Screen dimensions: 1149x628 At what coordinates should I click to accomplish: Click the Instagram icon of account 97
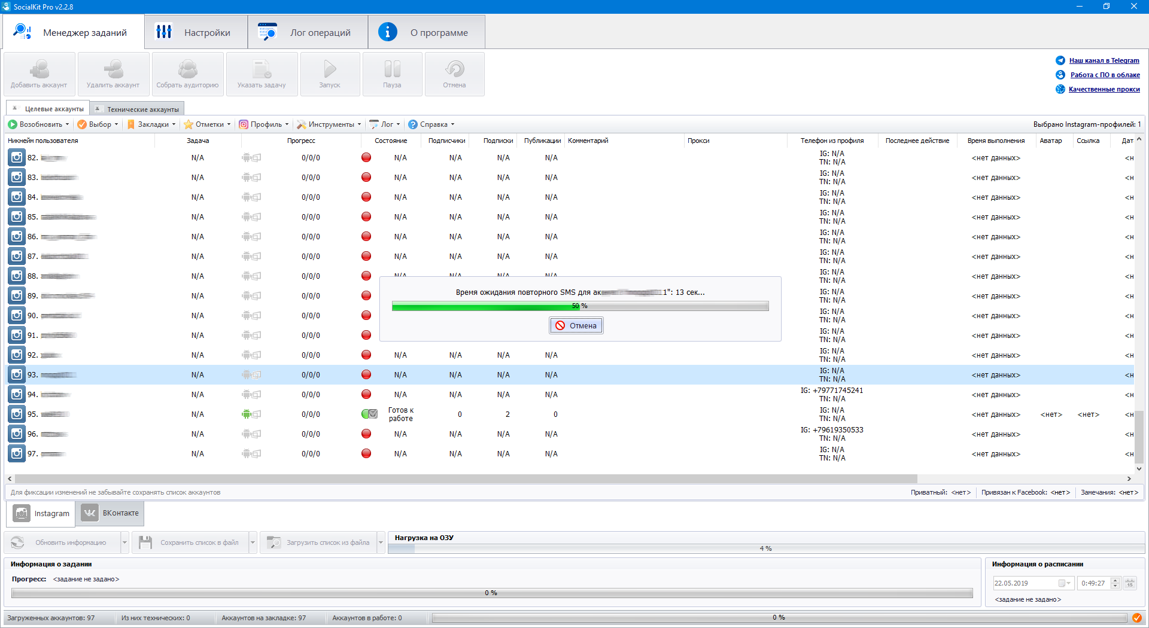click(17, 453)
